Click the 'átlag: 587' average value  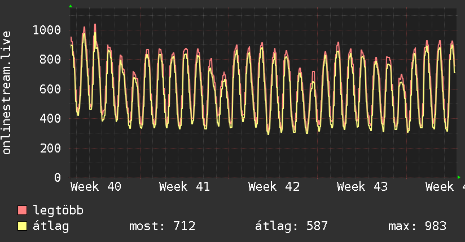[x=291, y=226]
